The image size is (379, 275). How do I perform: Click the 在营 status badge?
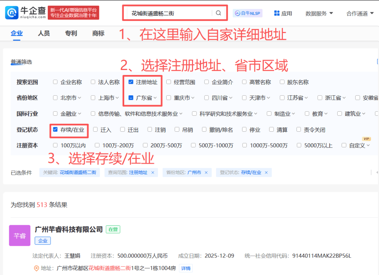tap(113, 229)
